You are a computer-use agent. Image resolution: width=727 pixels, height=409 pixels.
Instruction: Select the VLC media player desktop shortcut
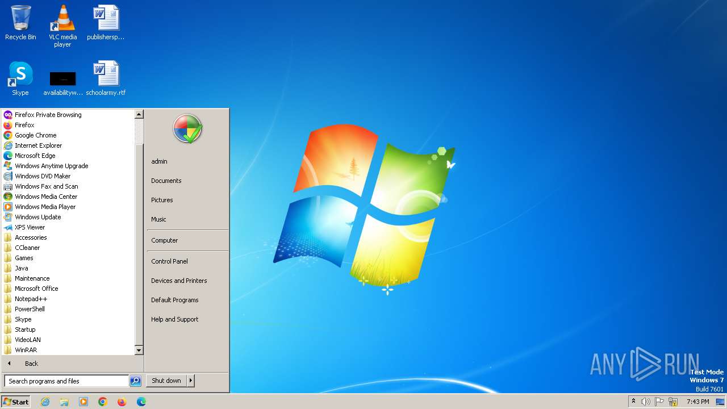62,26
